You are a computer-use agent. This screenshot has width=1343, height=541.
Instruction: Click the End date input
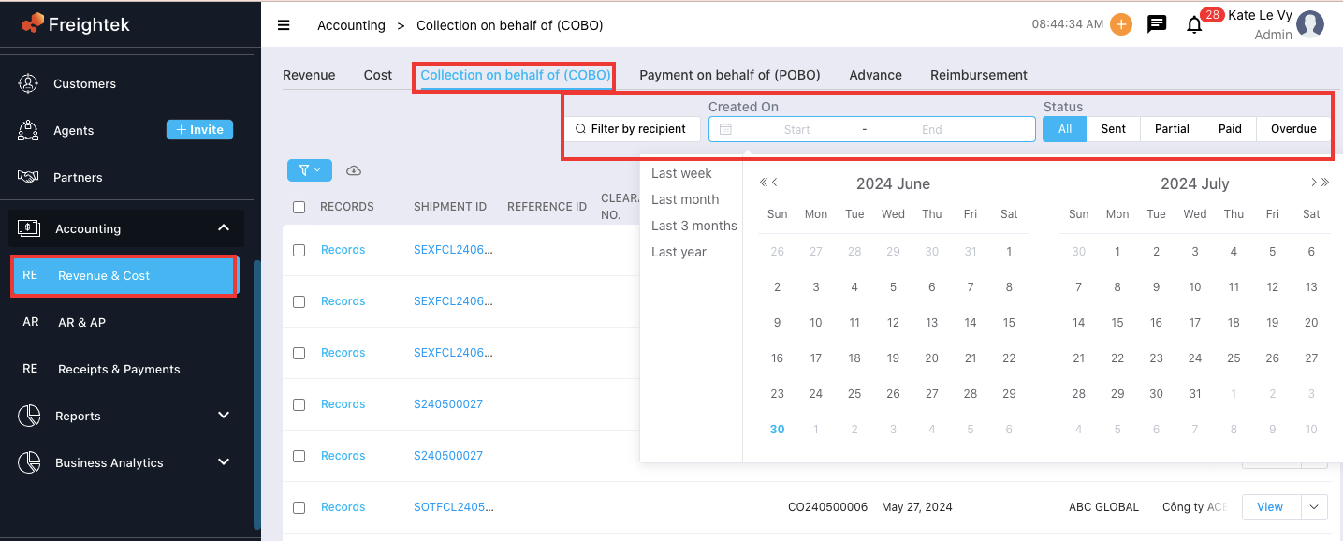point(932,129)
